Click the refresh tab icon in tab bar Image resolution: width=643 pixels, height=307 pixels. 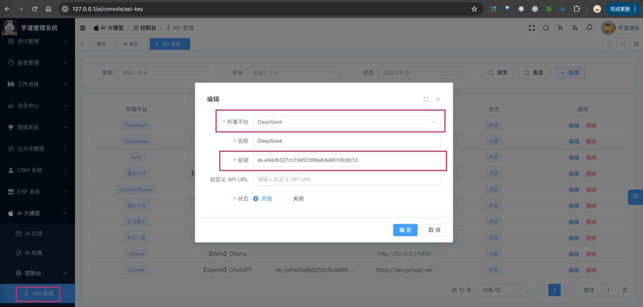(623, 44)
